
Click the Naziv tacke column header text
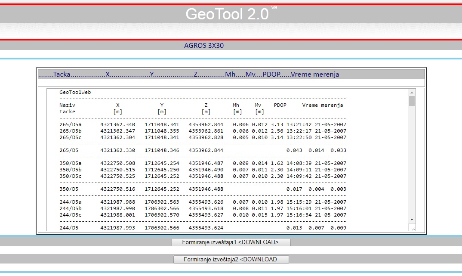pyautogui.click(x=68, y=108)
